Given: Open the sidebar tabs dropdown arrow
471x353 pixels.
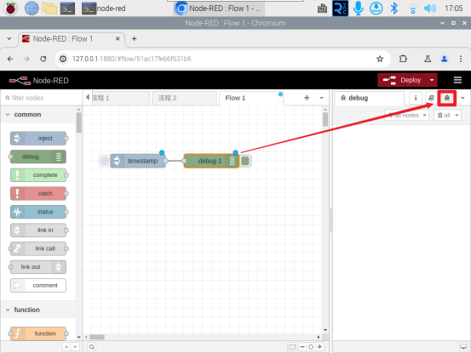Looking at the screenshot, I should (462, 98).
